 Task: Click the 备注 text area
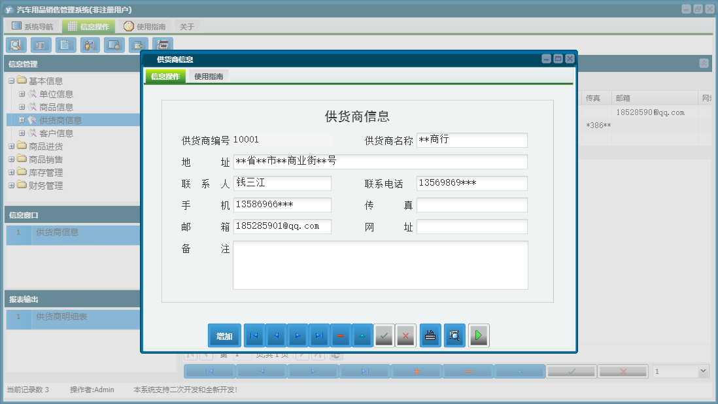click(381, 265)
